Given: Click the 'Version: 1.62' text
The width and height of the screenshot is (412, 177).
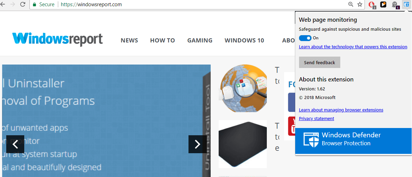Looking at the screenshot, I should coord(312,89).
